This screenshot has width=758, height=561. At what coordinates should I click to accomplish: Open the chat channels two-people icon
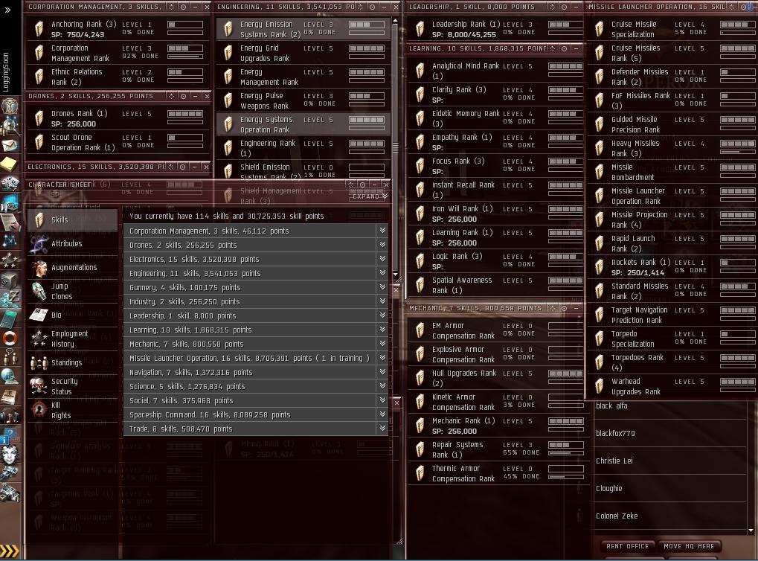pyautogui.click(x=10, y=357)
